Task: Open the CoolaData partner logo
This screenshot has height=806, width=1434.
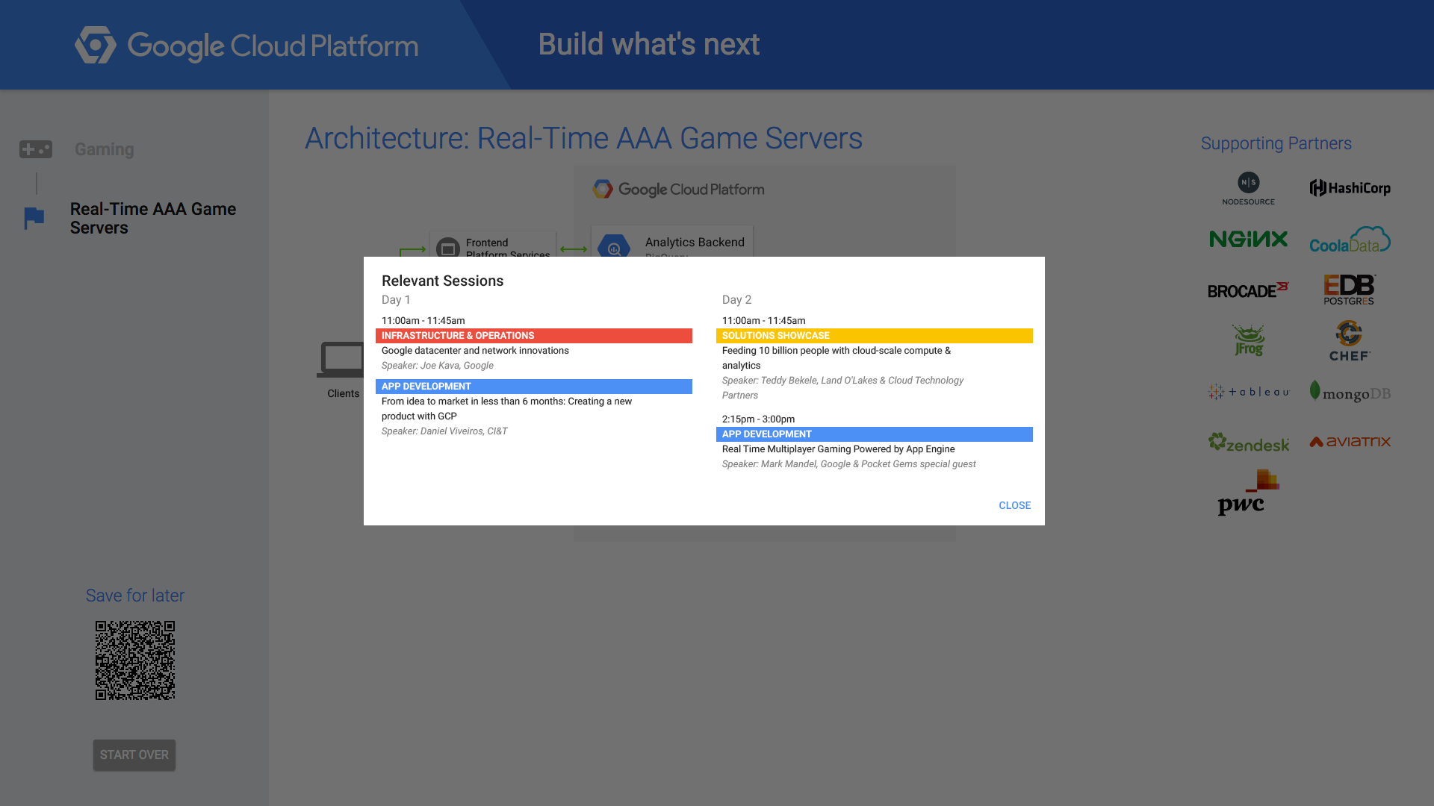Action: [1350, 240]
